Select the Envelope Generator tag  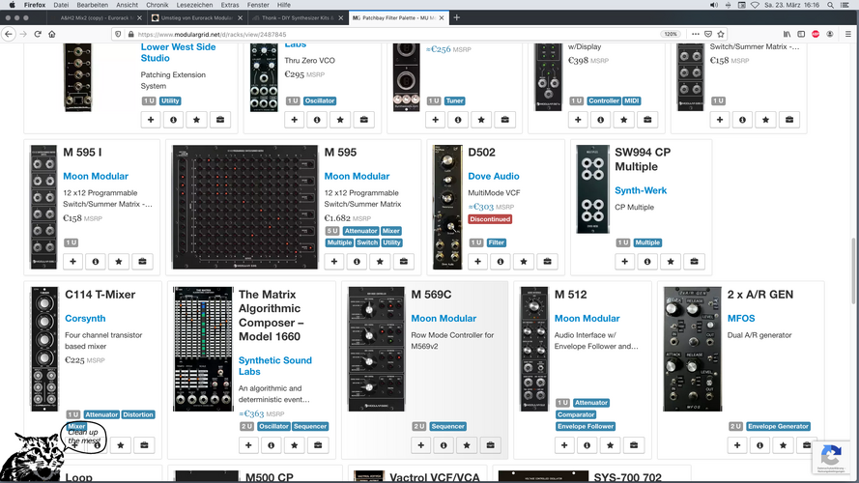[778, 426]
